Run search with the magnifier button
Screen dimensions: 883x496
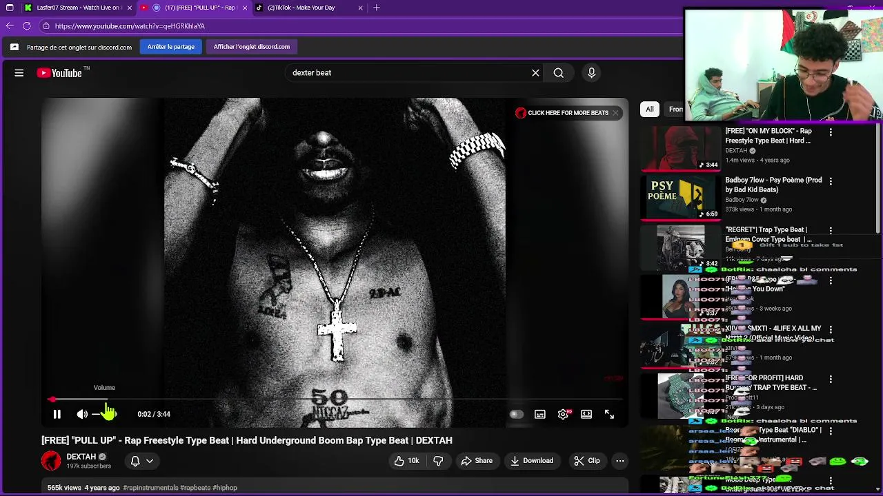point(559,72)
